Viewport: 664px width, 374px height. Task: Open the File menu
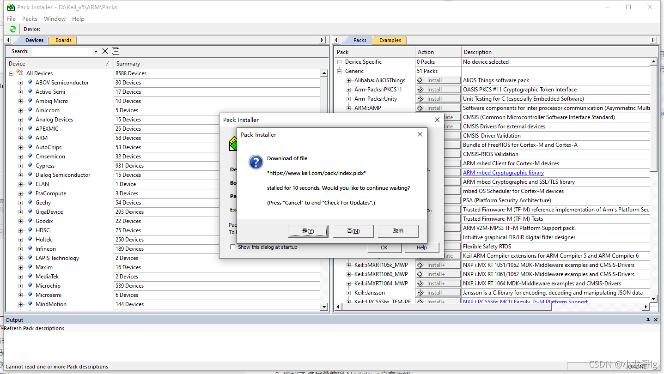12,18
